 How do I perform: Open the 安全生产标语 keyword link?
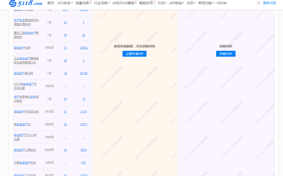pos(22,47)
